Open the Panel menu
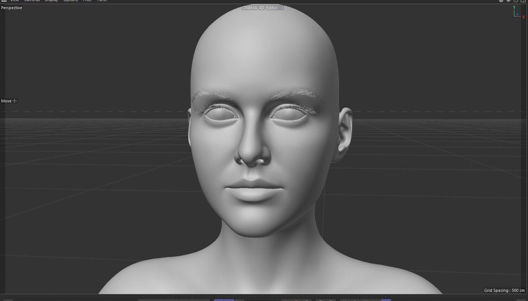528x301 pixels. [102, 1]
